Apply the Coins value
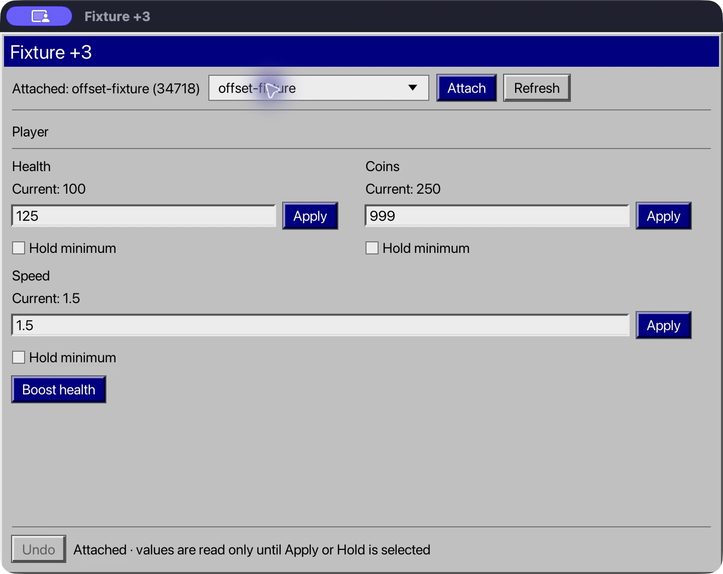 pyautogui.click(x=663, y=216)
